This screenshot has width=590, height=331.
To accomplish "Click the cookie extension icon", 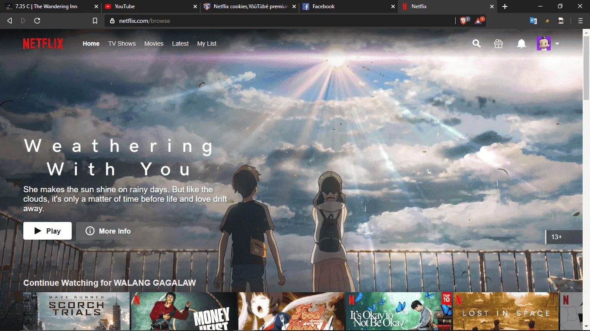I will tap(547, 21).
